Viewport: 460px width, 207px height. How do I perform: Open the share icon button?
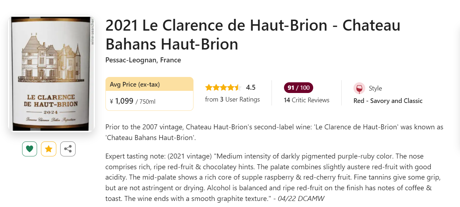pyautogui.click(x=68, y=149)
